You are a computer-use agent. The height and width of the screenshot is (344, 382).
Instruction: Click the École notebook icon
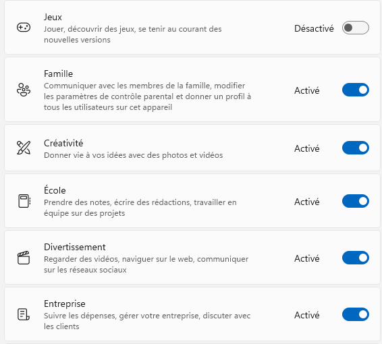24,201
